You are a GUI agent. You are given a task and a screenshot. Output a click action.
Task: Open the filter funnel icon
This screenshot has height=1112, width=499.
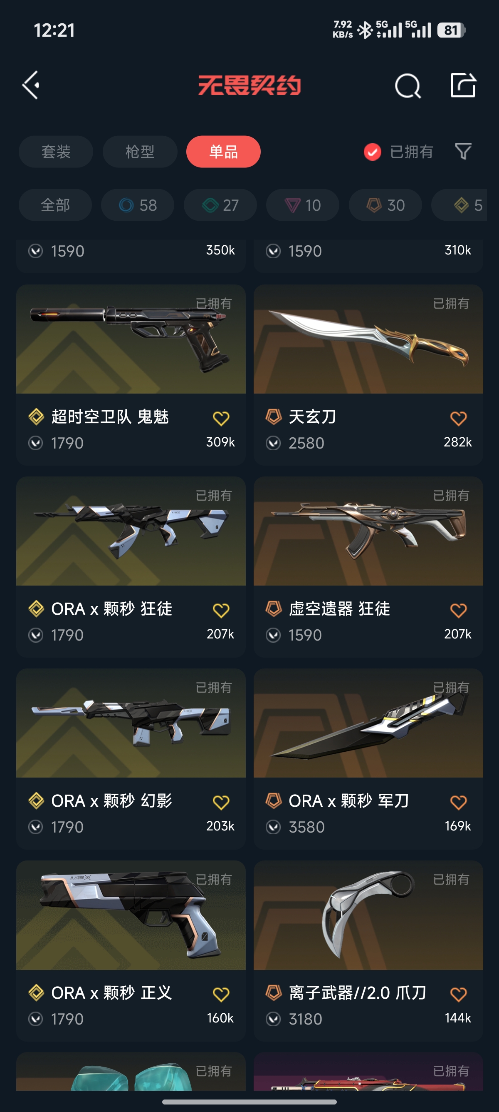[x=463, y=152]
